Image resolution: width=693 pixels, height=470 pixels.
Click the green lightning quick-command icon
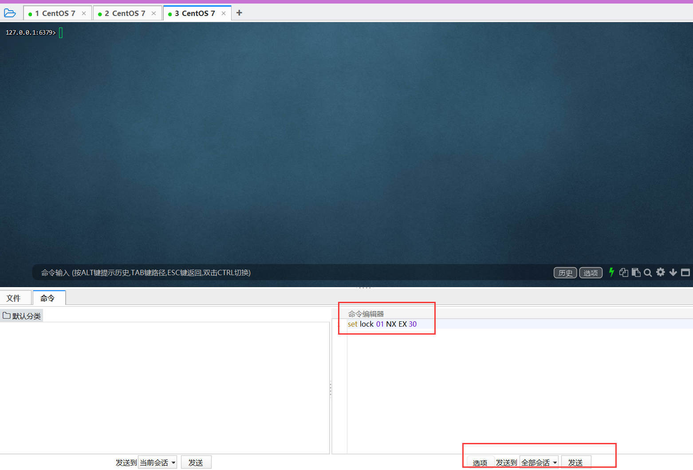pos(611,273)
